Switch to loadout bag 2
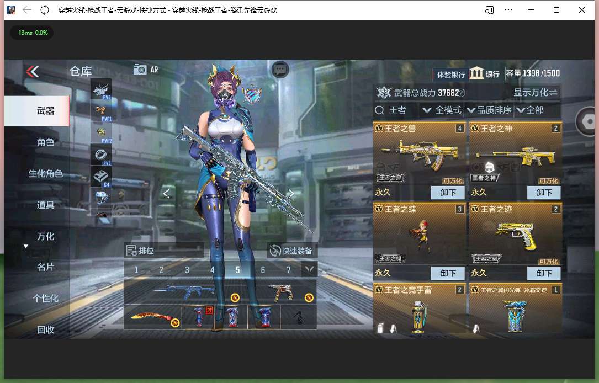Viewport: 599px width, 383px height. click(162, 270)
